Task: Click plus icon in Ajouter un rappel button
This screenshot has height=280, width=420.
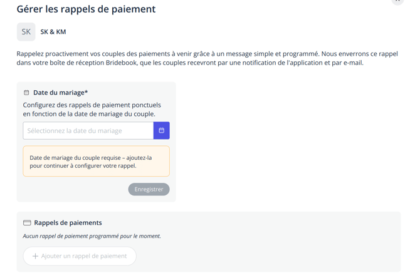Action: [35, 256]
